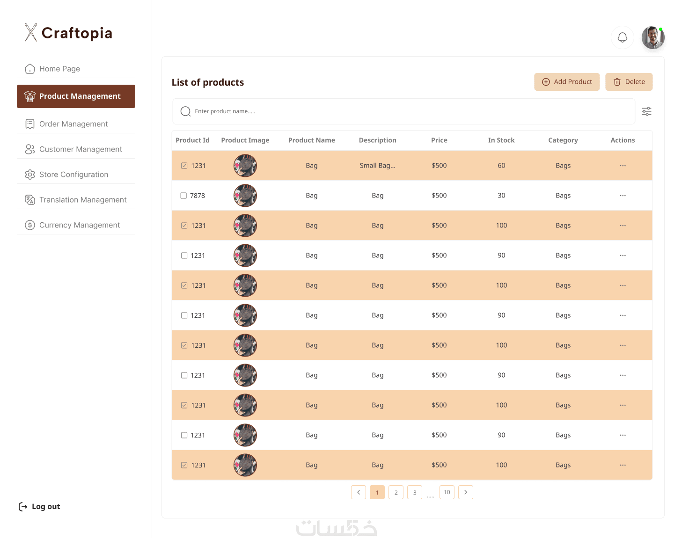
Task: Go to next page with right chevron
Action: coord(466,492)
